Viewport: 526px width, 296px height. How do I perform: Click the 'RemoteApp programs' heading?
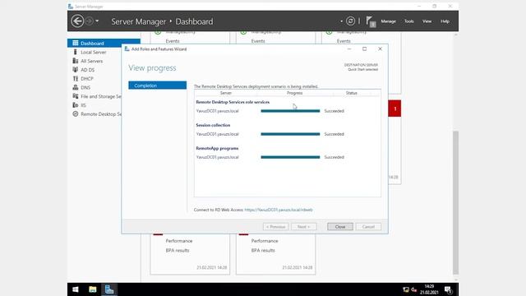tap(217, 148)
